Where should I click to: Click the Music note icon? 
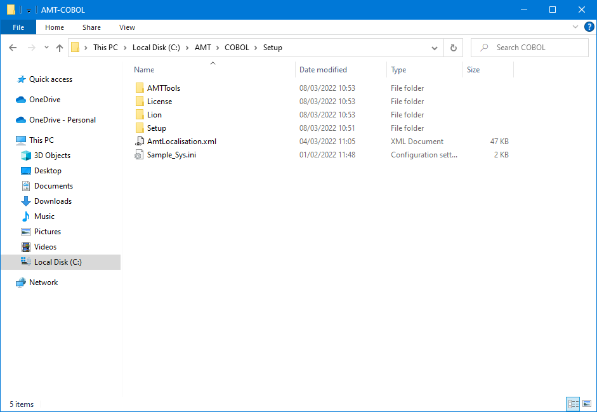coord(26,216)
